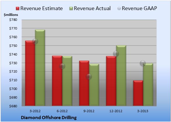The width and height of the screenshot is (171, 122).
Task: Click the 12-2012 red Revenue Estimate bar
Action: 111,81
